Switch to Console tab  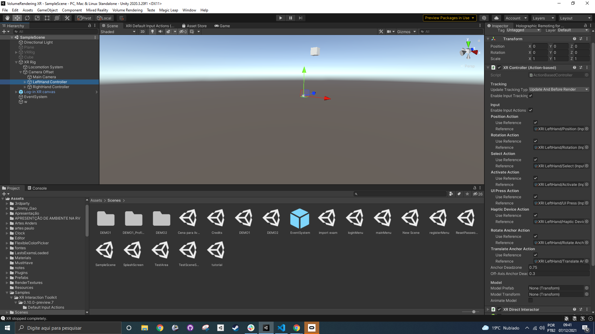37,188
